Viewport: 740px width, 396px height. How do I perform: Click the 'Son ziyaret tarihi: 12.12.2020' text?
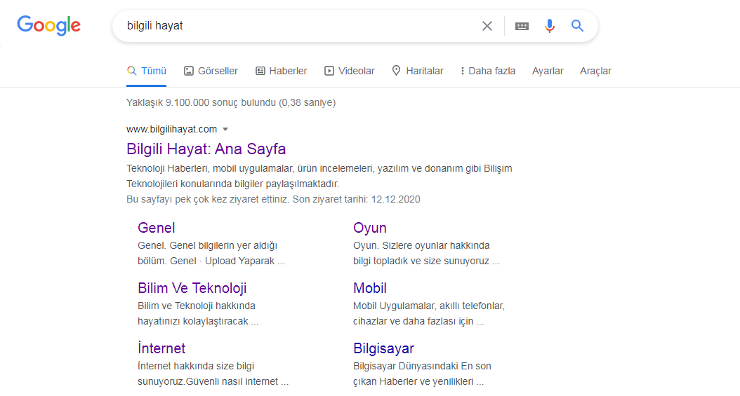(357, 199)
